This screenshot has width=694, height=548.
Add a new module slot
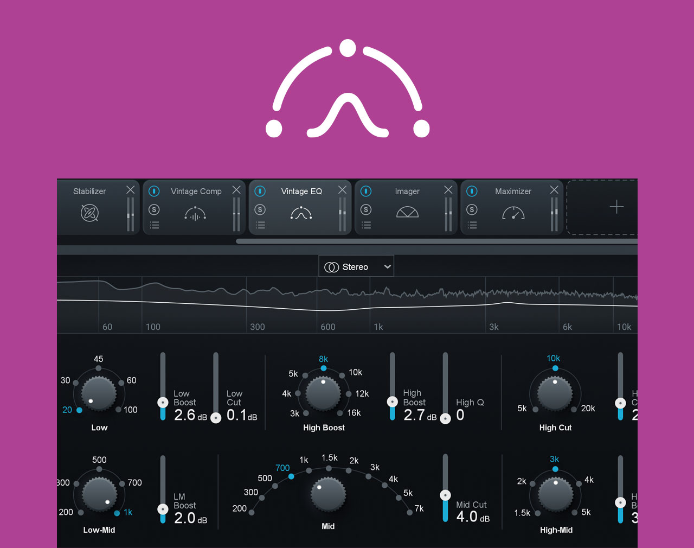pos(616,207)
